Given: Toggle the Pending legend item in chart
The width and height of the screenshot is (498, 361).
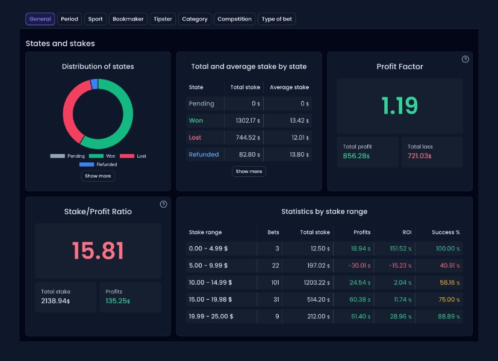Looking at the screenshot, I should pyautogui.click(x=67, y=156).
